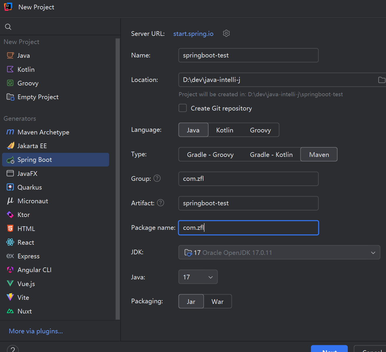Click into the Artifact input field
The image size is (386, 352).
click(x=248, y=203)
